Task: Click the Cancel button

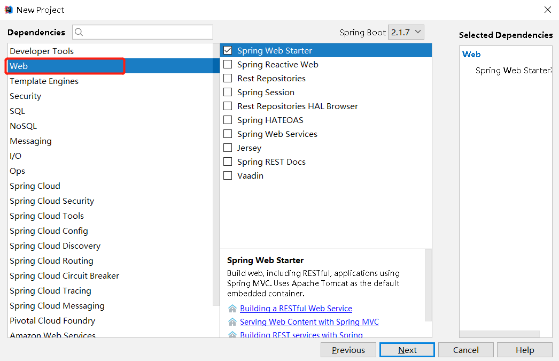Action: point(465,350)
